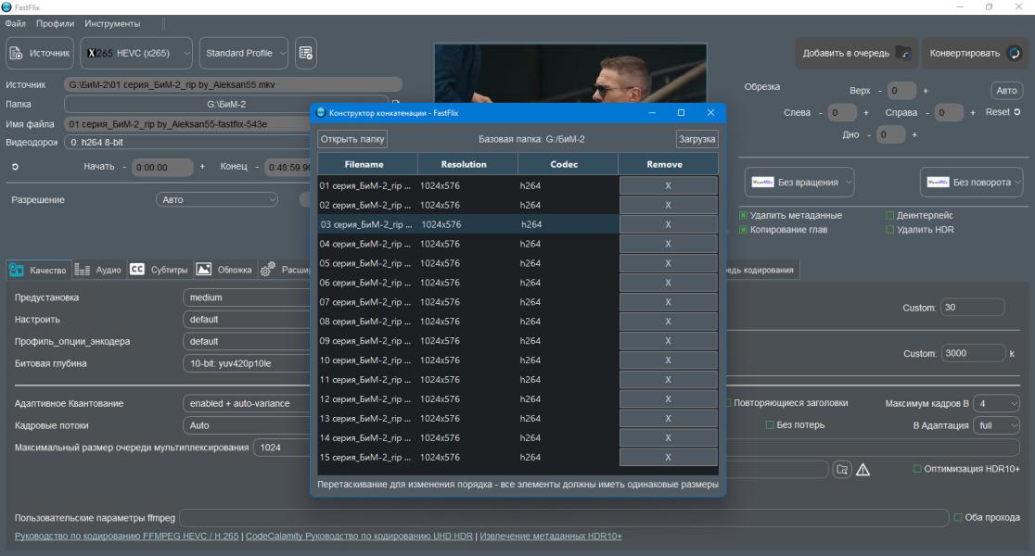Enable Деинтерлейс checkbox
This screenshot has width=1035, height=556.
pos(889,215)
